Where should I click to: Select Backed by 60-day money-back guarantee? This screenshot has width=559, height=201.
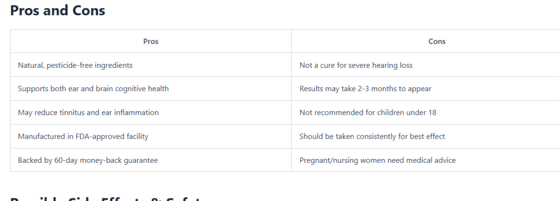click(x=88, y=161)
